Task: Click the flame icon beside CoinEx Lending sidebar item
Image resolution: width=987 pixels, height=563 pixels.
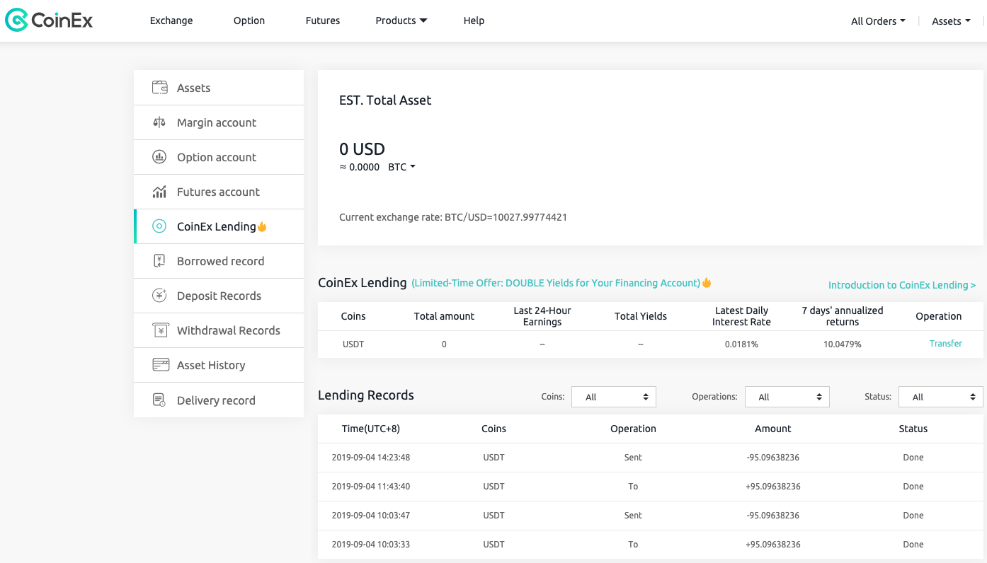Action: (262, 226)
